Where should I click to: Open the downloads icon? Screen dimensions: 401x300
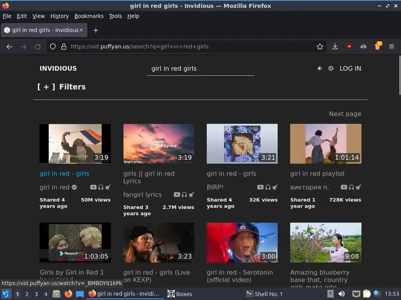[x=335, y=46]
